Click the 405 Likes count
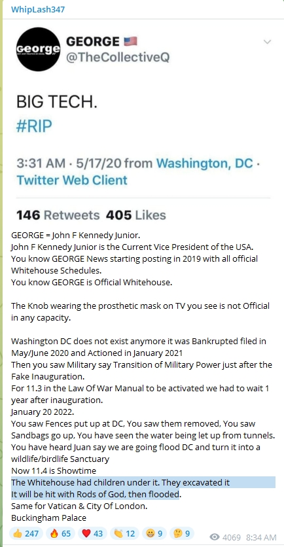 [x=136, y=215]
